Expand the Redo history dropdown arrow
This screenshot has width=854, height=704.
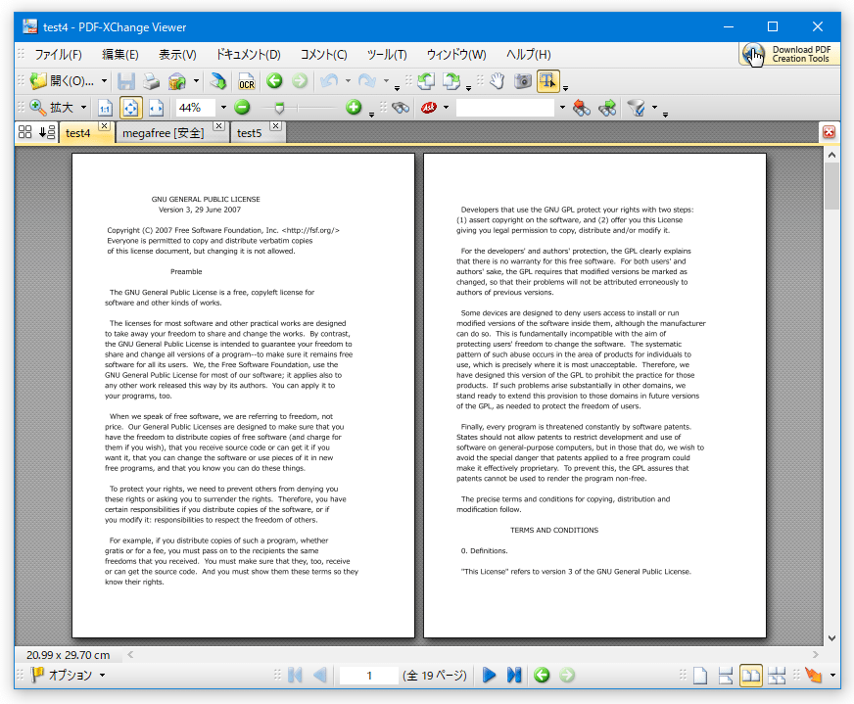click(386, 81)
